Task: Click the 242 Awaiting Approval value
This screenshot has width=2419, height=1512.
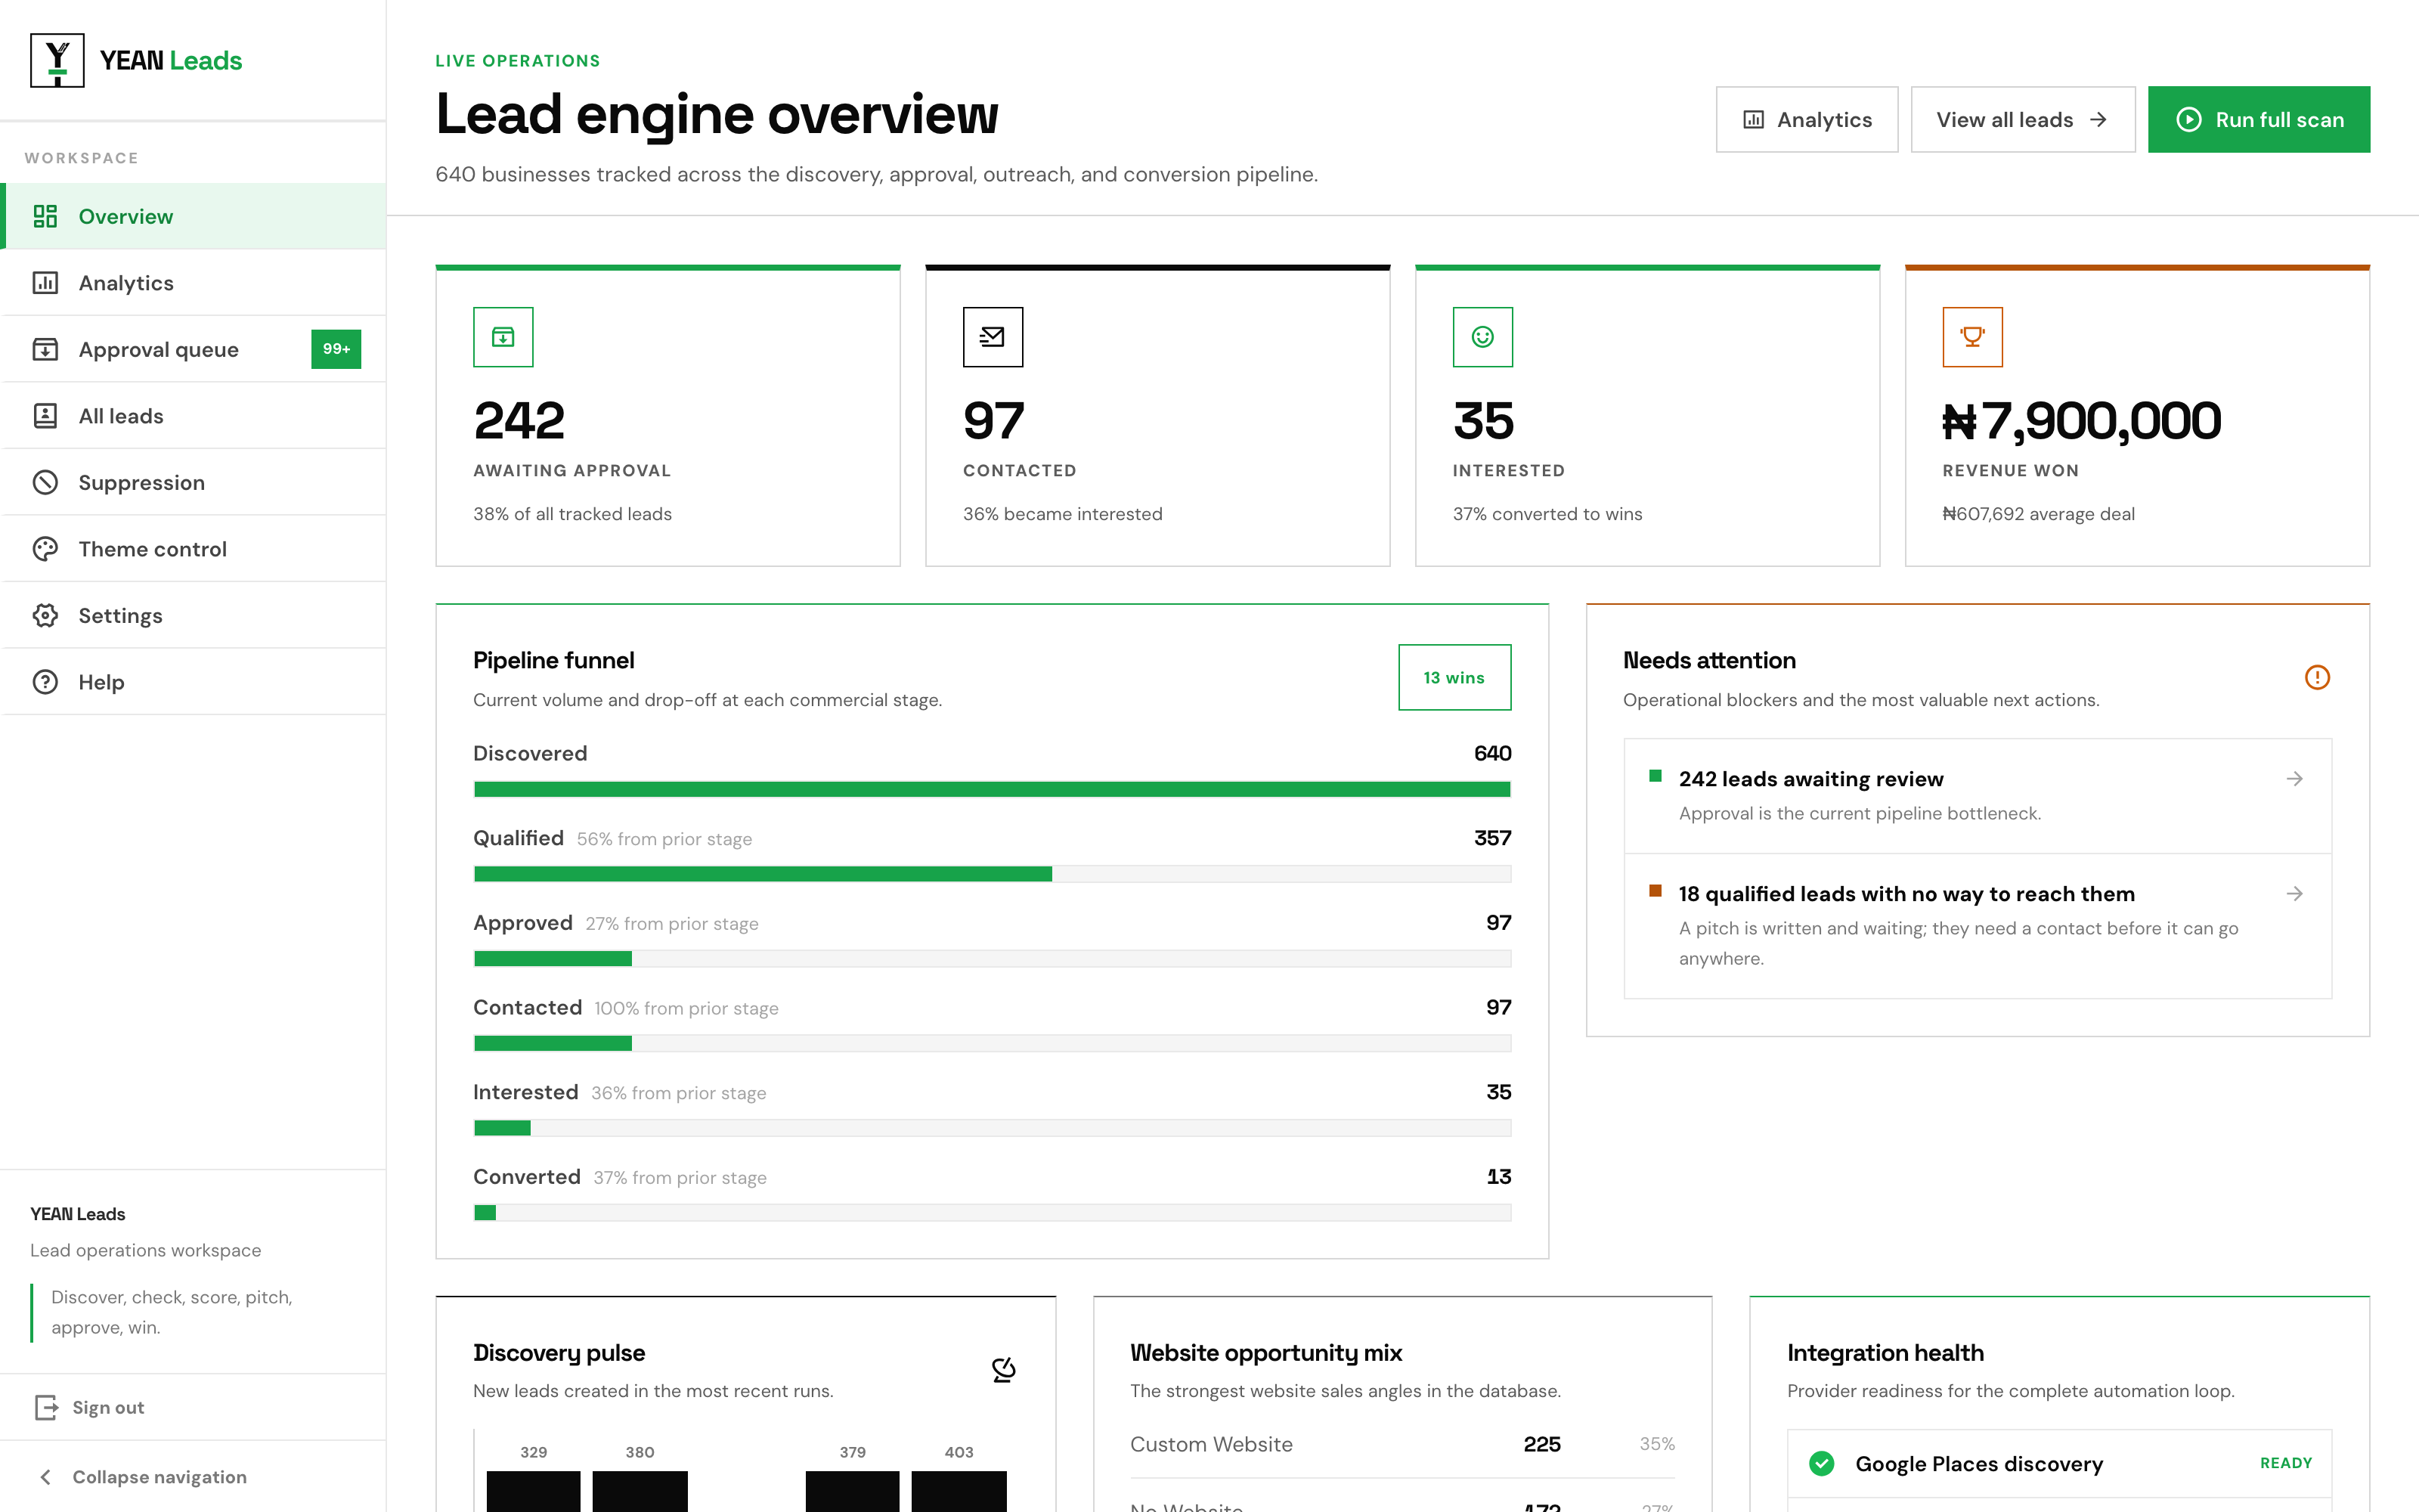Action: point(519,420)
